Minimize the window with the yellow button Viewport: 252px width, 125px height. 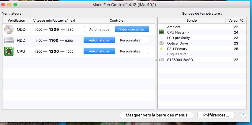coord(9,5)
